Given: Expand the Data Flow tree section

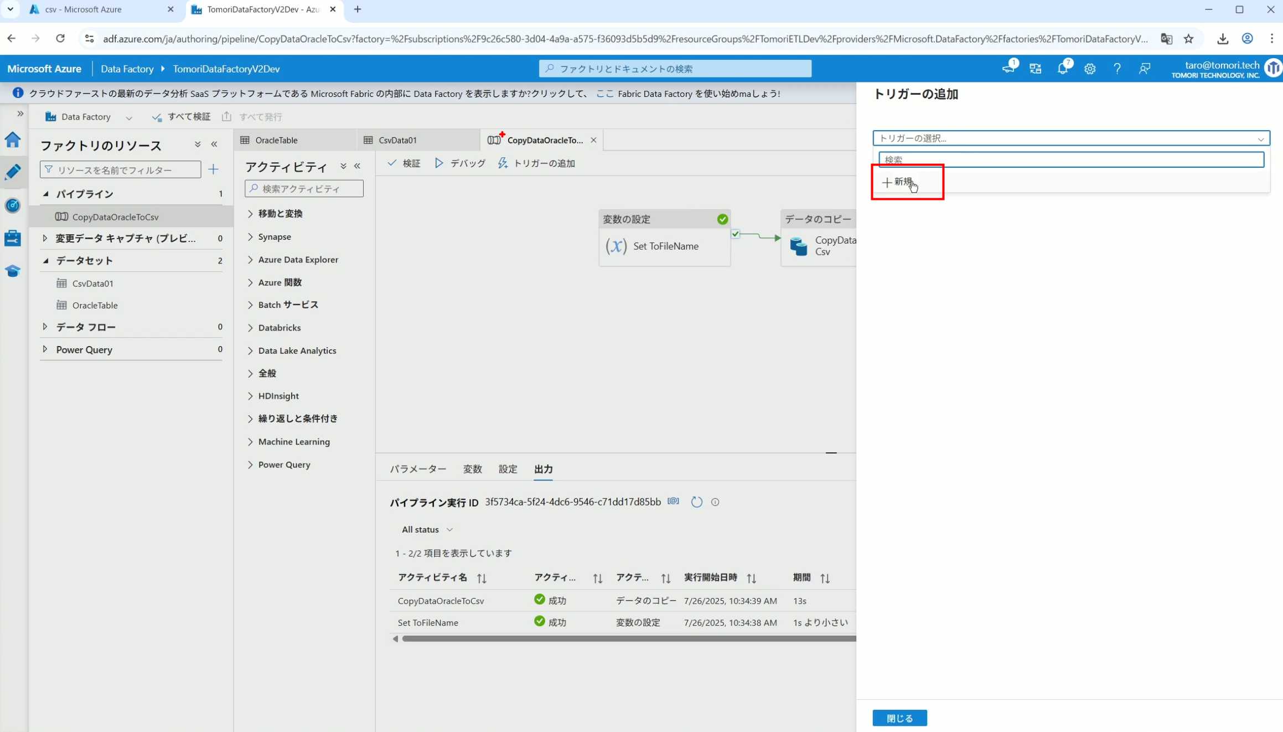Looking at the screenshot, I should click(x=45, y=327).
